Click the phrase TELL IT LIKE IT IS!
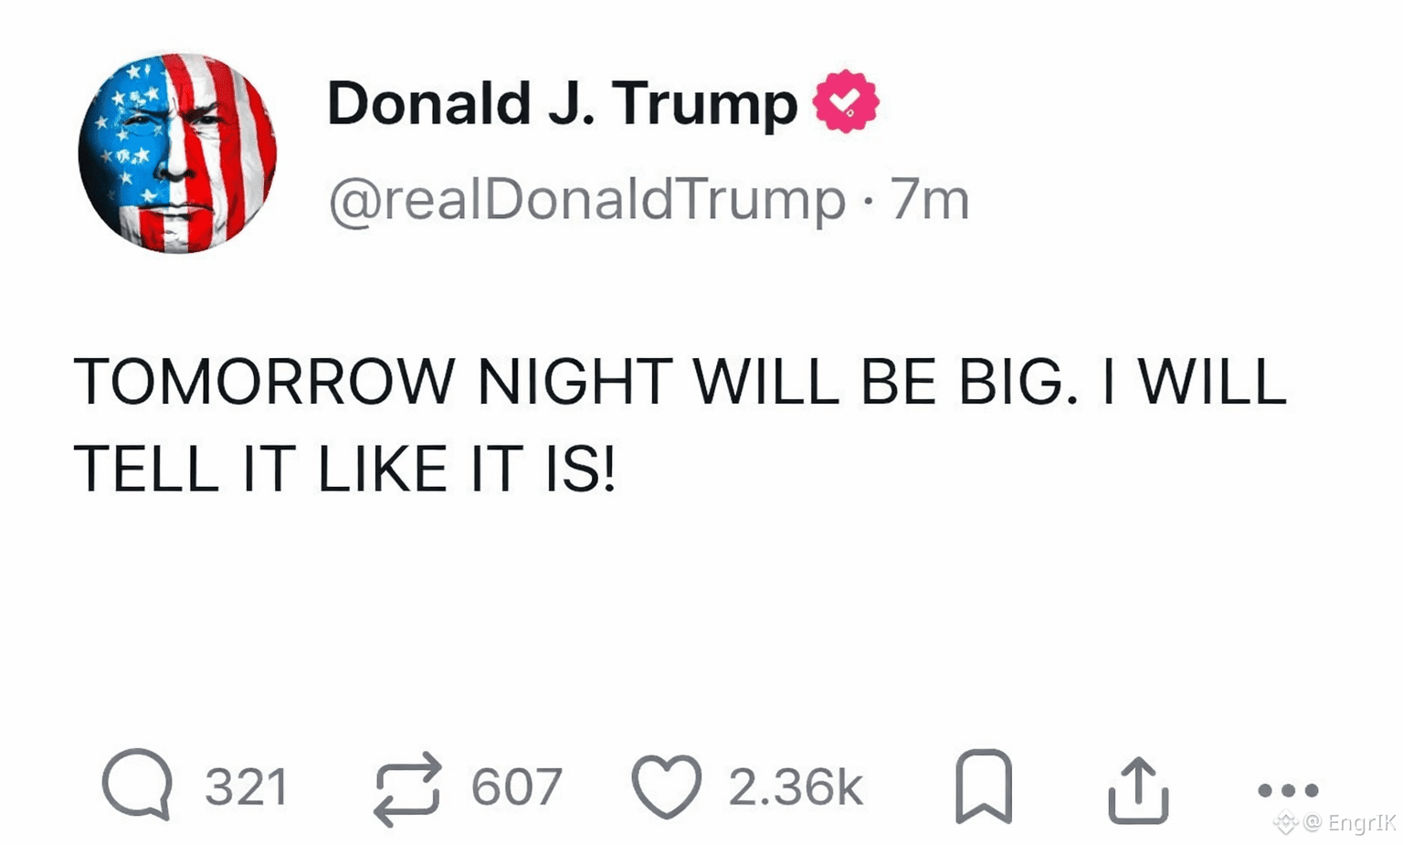1403x845 pixels. (344, 470)
